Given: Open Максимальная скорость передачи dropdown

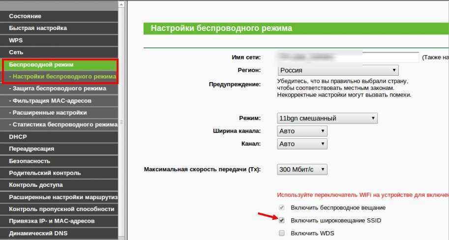Looking at the screenshot, I should point(302,170).
